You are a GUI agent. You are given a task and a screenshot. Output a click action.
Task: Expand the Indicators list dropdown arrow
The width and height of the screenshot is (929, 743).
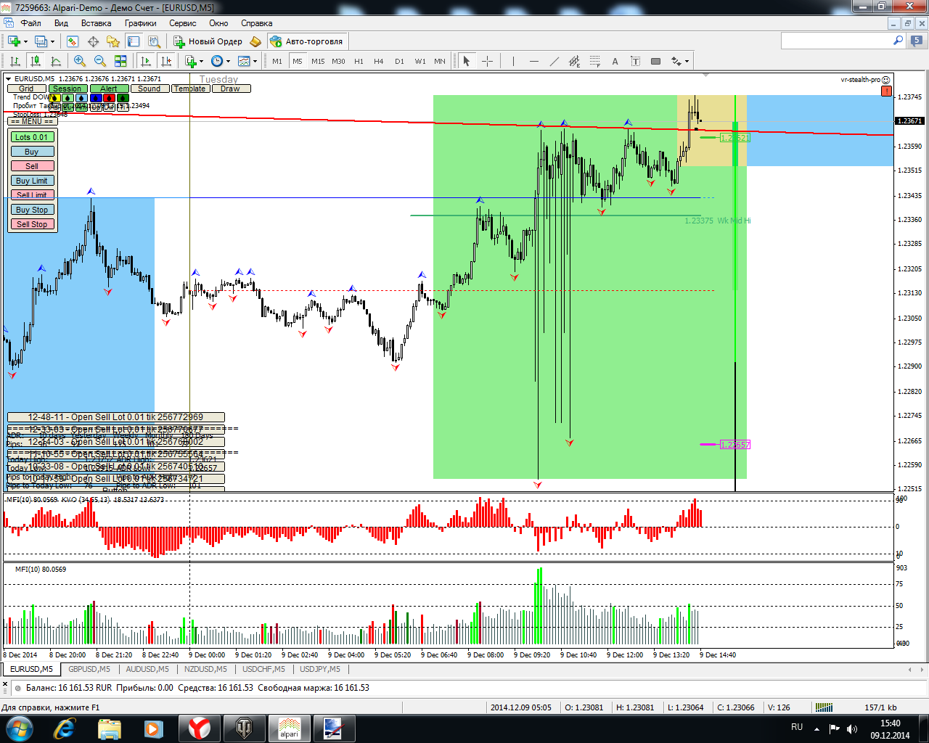tap(202, 61)
